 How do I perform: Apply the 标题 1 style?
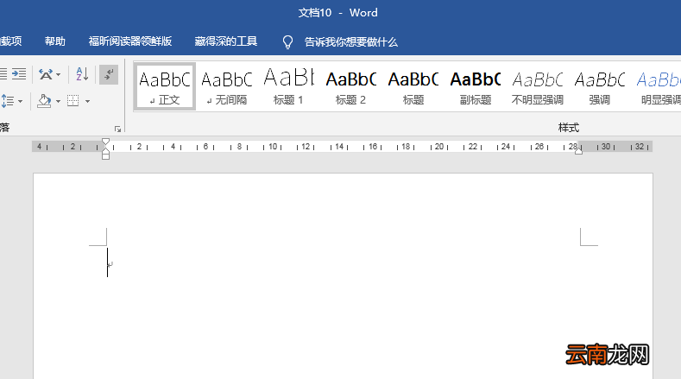click(x=288, y=87)
